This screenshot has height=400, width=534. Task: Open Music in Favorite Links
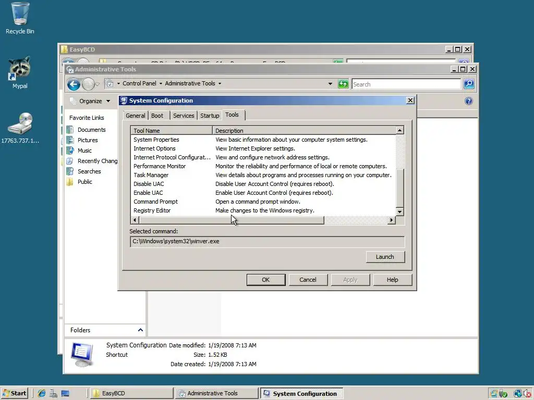click(79, 151)
